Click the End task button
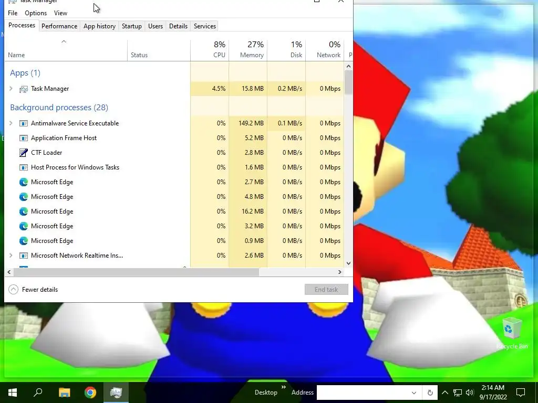Viewport: 538px width, 403px height. pos(326,290)
